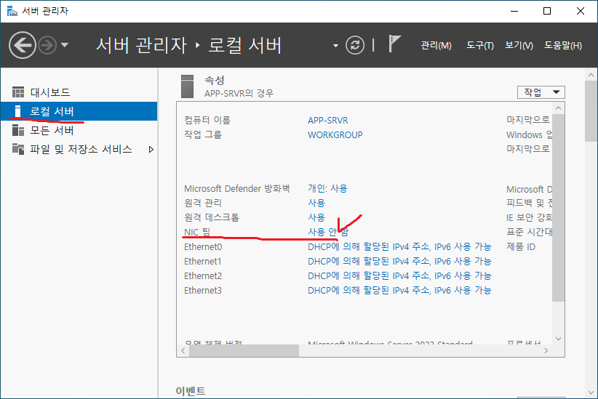598x399 pixels.
Task: Click the 이벤트 section heading
Action: [191, 391]
